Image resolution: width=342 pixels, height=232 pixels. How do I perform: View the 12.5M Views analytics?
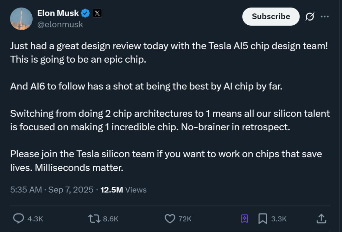click(123, 190)
